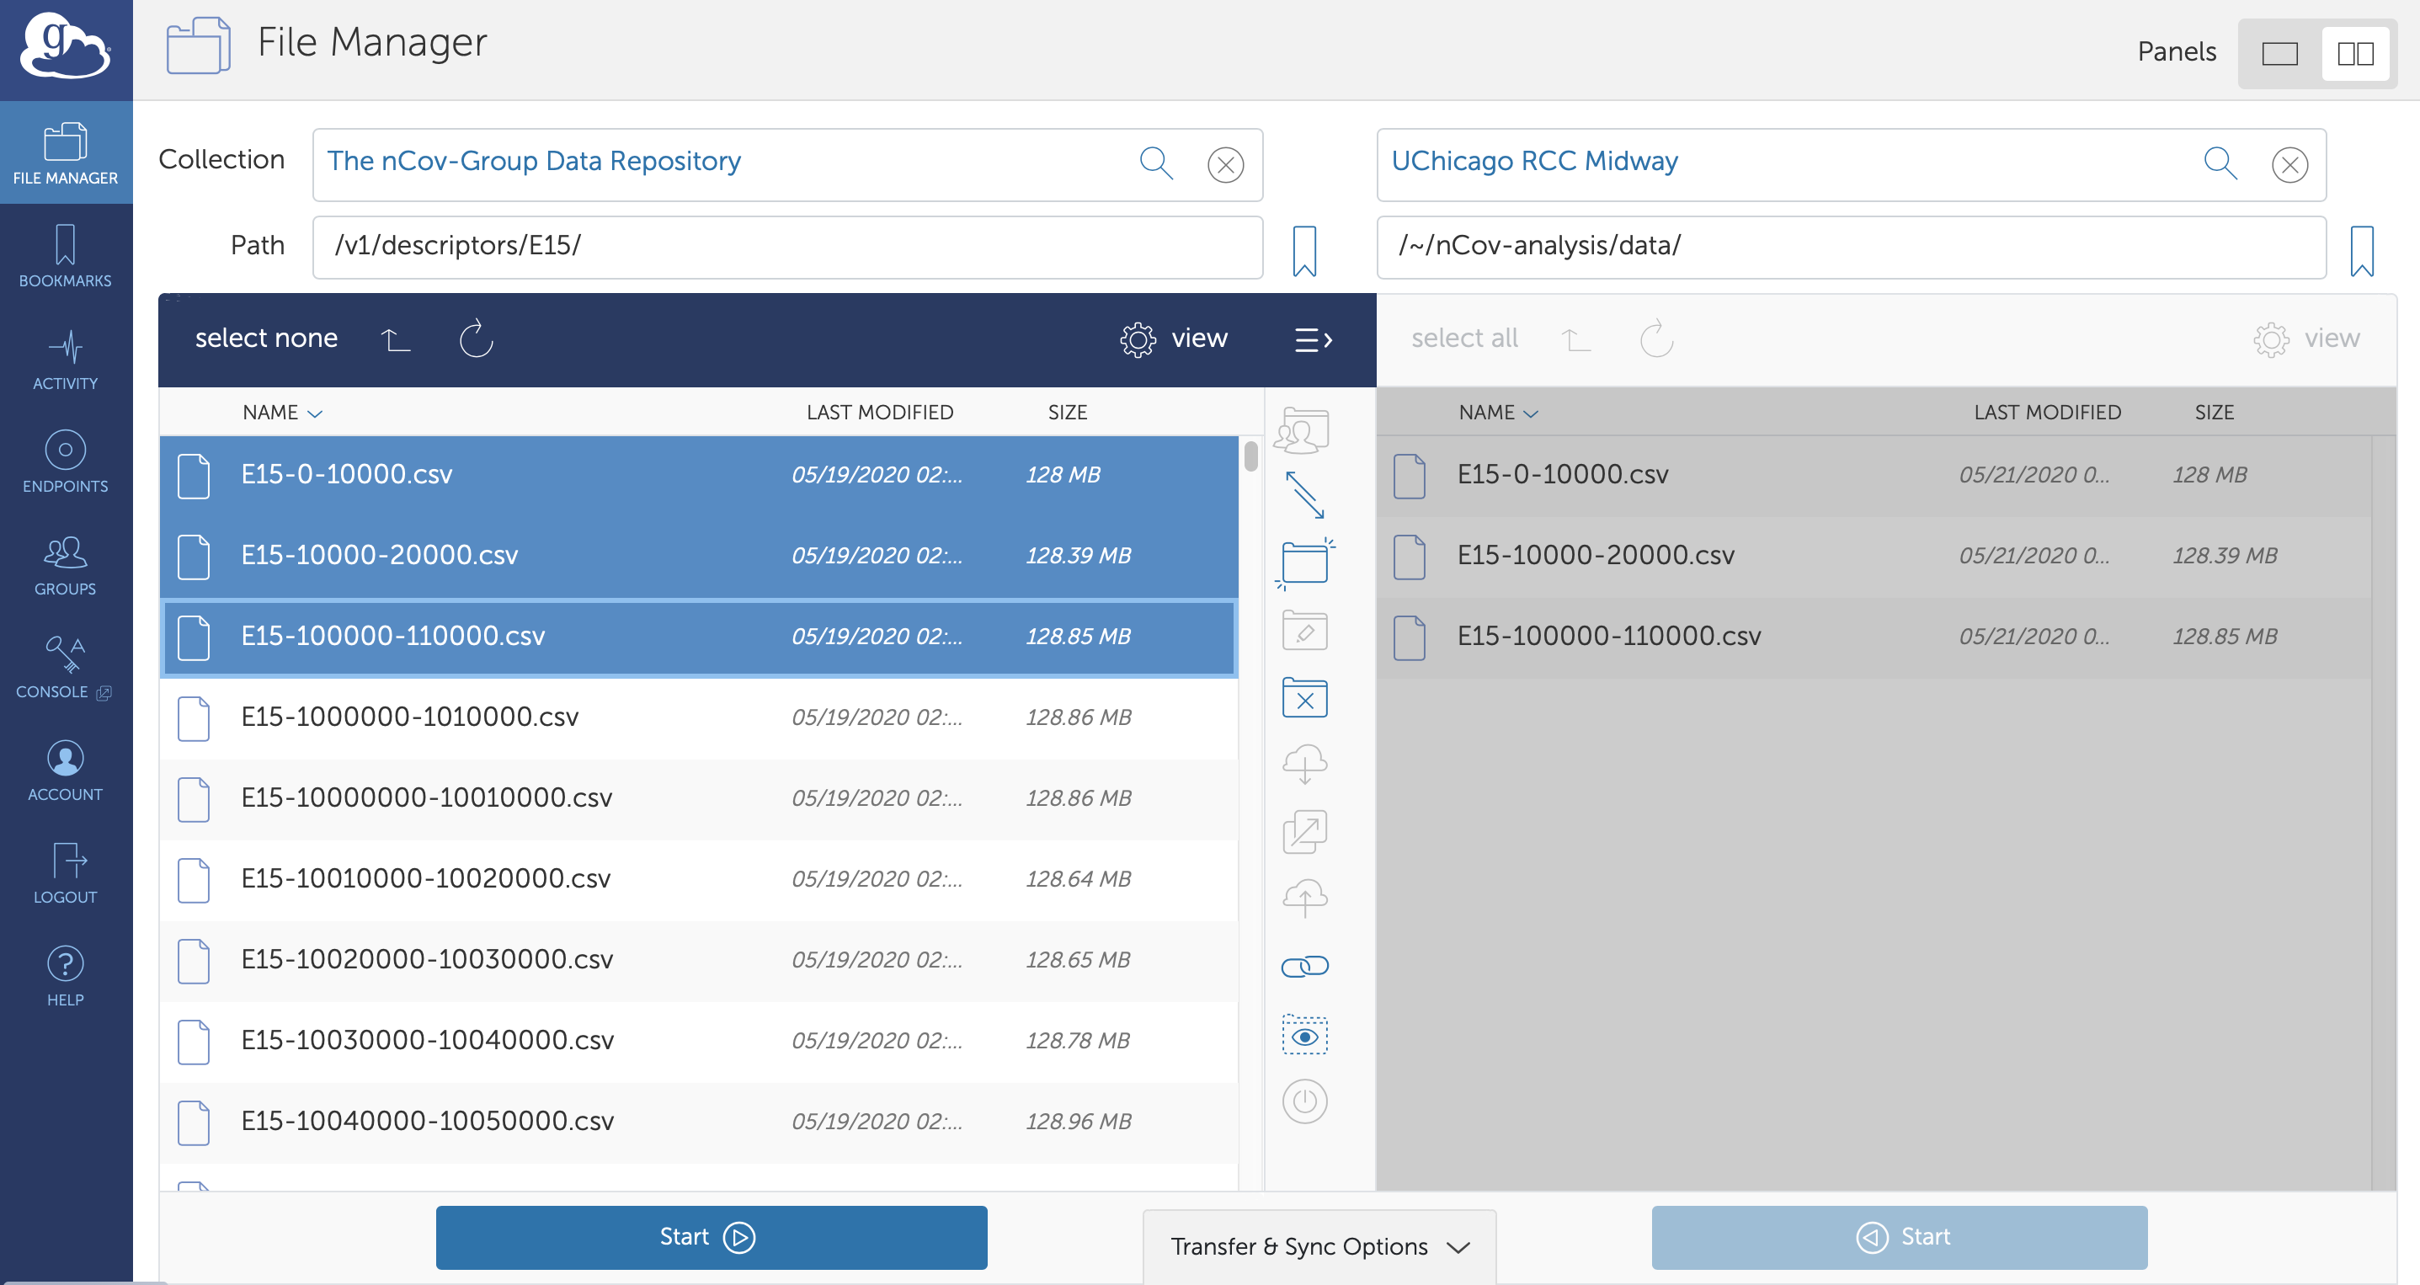The image size is (2420, 1285).
Task: Go up one folder in left panel
Action: tap(396, 339)
